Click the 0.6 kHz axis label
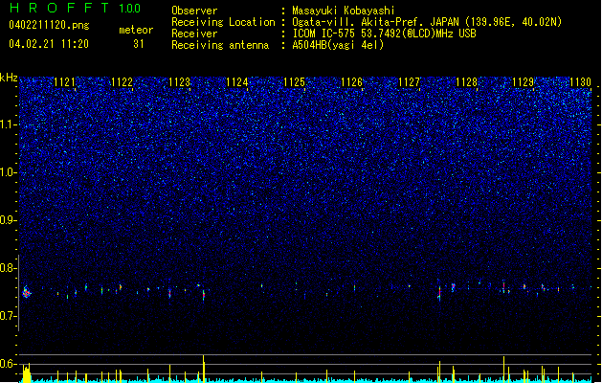 click(x=8, y=364)
